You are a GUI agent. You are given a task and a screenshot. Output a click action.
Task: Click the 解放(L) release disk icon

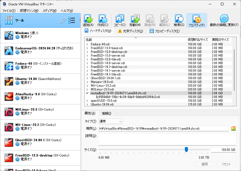pyautogui.click(x=164, y=19)
